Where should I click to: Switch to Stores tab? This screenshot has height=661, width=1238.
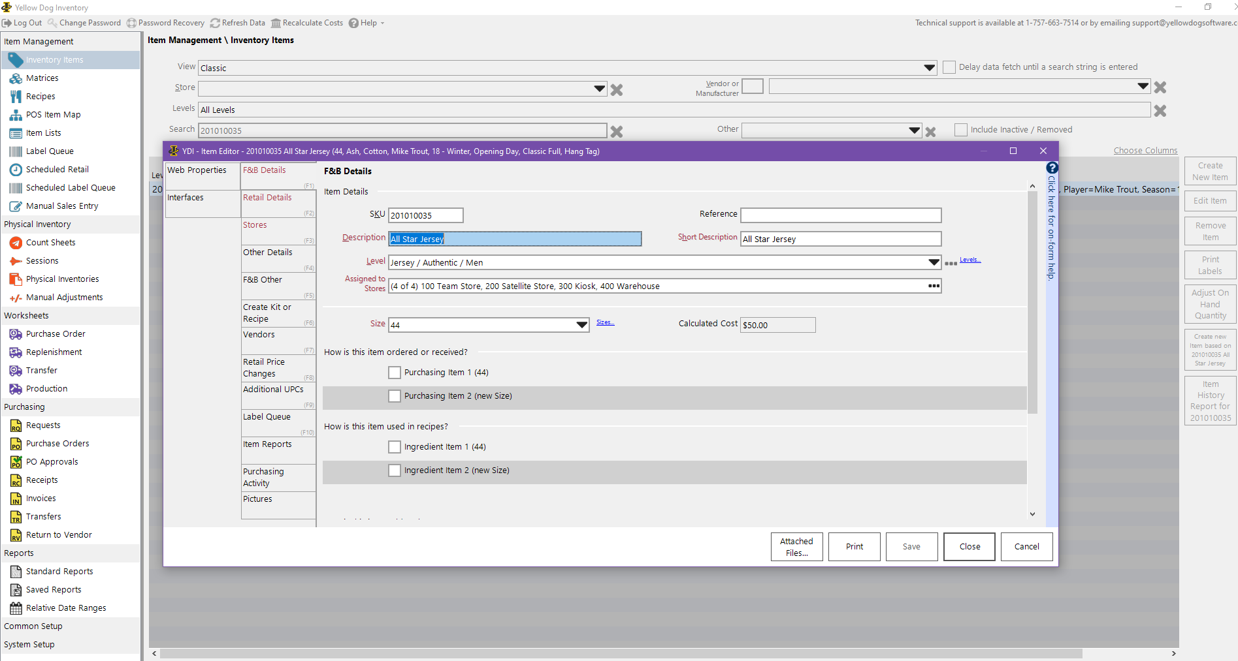pyautogui.click(x=278, y=231)
